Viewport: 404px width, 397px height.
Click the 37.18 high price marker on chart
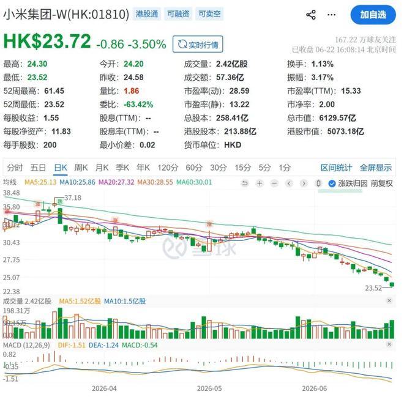tap(73, 198)
